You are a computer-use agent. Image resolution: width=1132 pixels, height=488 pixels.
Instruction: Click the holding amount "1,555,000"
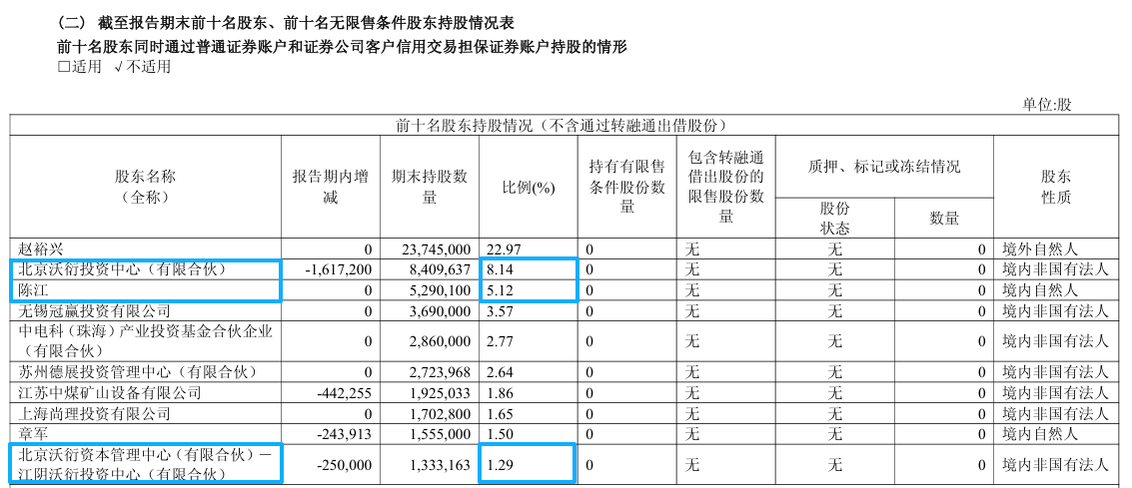(439, 434)
